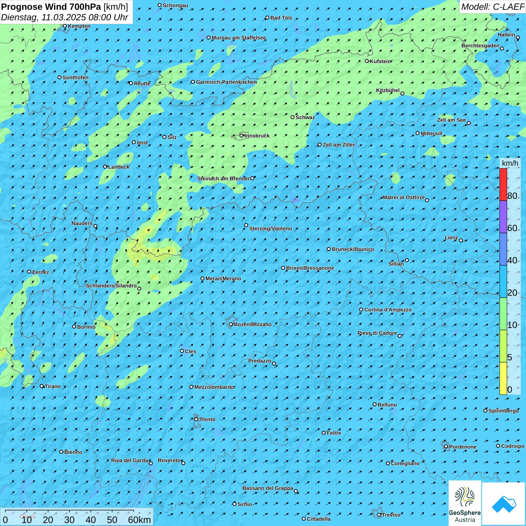The height and width of the screenshot is (526, 526).
Task: Click the 'Zell am Ziller' label
Action: 339,145
